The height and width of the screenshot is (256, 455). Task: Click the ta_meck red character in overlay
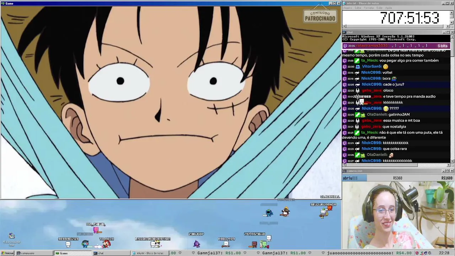click(x=106, y=244)
